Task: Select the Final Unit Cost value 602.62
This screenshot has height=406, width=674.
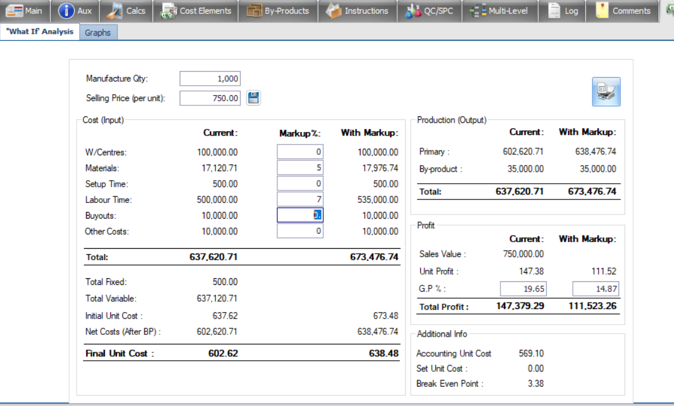Action: click(223, 353)
